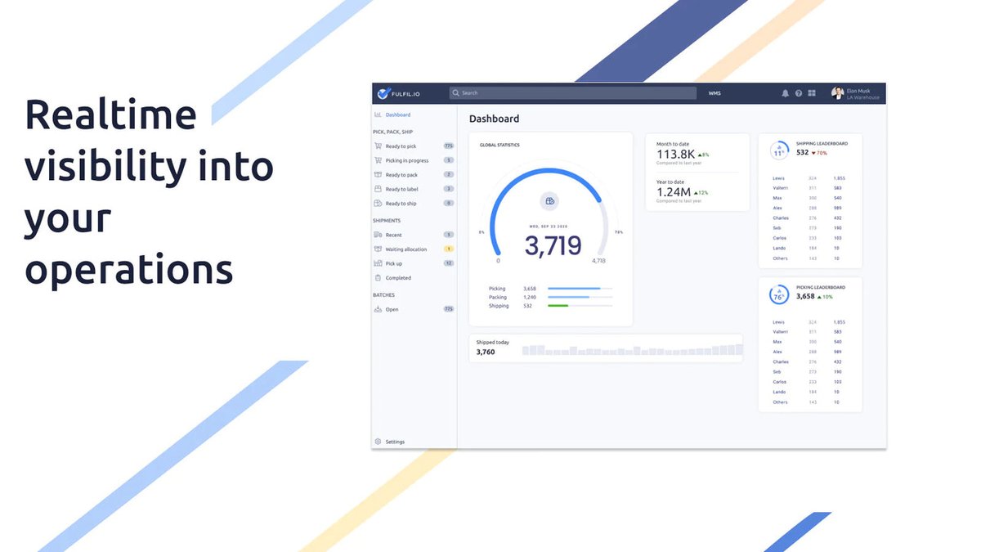981x552 pixels.
Task: Click the Picking in progress cart icon
Action: (378, 160)
